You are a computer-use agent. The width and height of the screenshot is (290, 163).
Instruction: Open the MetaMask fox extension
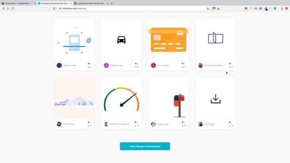pyautogui.click(x=246, y=9)
